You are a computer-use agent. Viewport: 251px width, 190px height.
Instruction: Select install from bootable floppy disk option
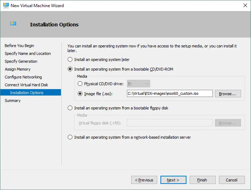pyautogui.click(x=70, y=108)
